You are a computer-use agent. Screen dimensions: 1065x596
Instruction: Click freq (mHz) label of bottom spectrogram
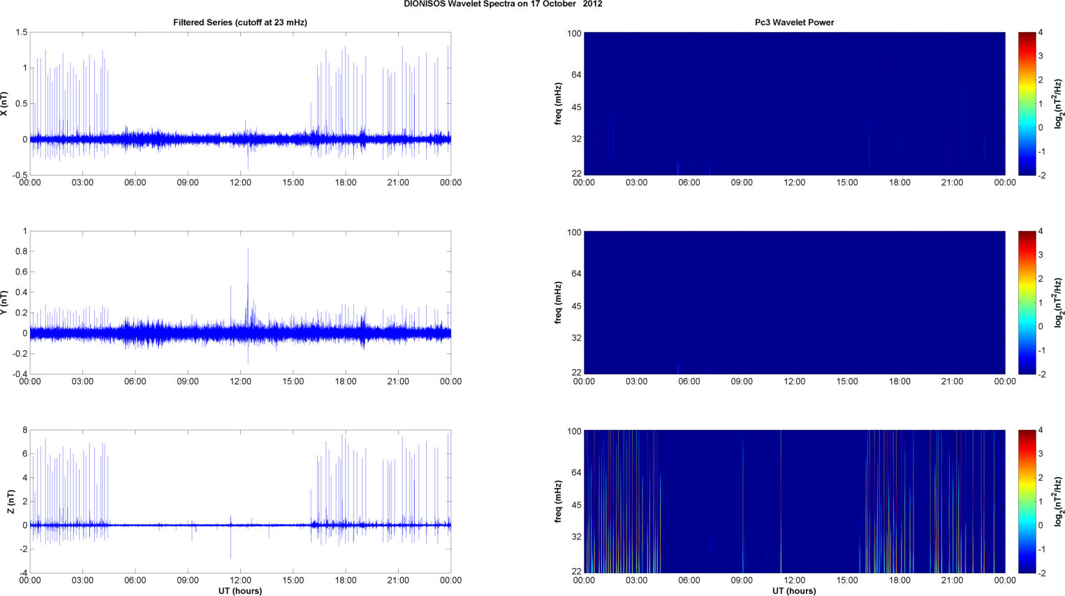point(559,502)
